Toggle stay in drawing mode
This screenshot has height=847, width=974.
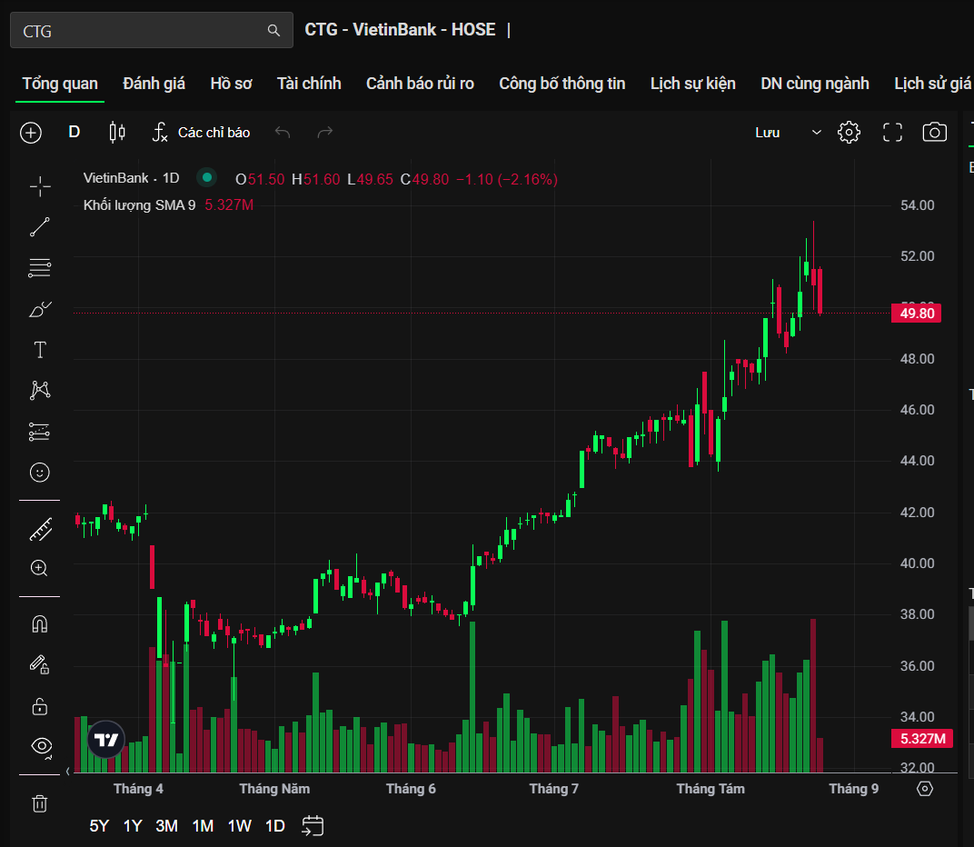[x=40, y=665]
